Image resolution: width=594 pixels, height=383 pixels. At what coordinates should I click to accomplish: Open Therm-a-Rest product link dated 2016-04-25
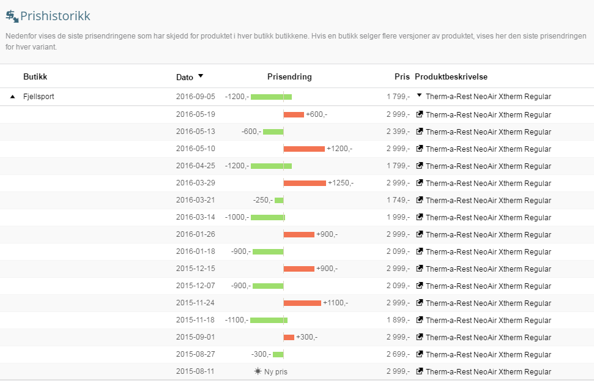[x=488, y=166]
